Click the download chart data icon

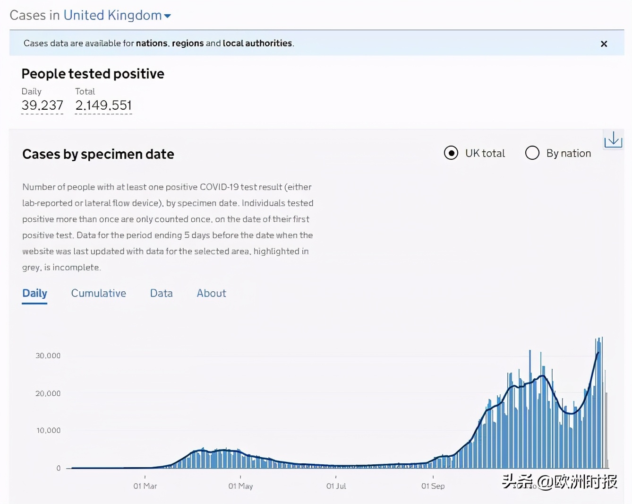(613, 139)
